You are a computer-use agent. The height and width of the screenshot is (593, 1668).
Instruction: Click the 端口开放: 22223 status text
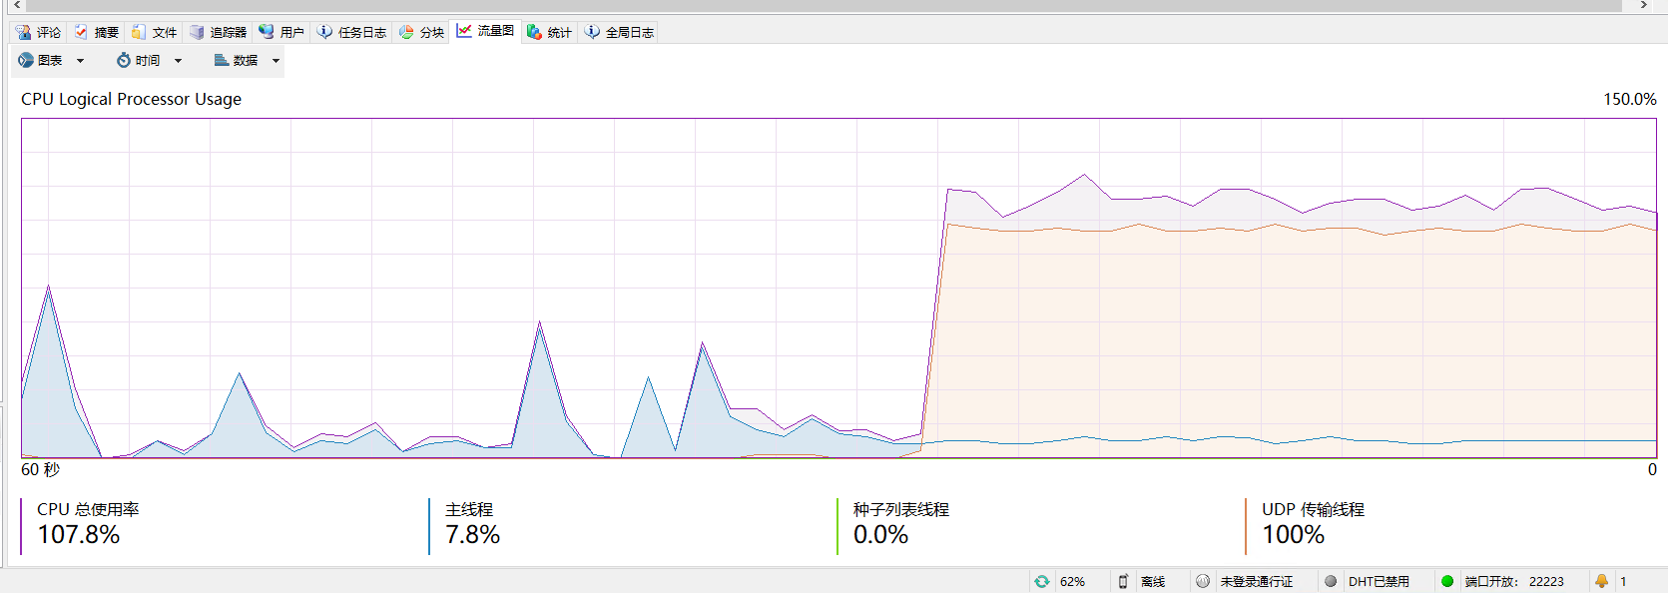pos(1513,581)
